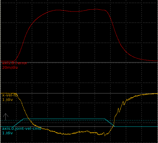This screenshot has height=143, width=158.
Task: Click the gray trigger arrow marker
Action: coord(6,117)
